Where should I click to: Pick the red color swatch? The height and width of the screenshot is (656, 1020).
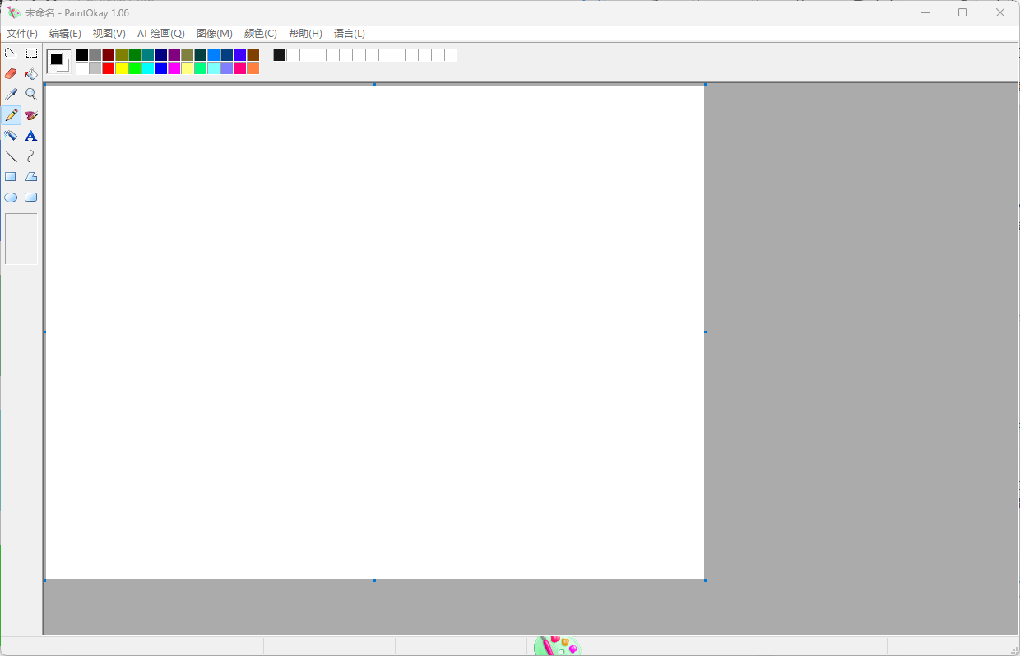coord(109,68)
